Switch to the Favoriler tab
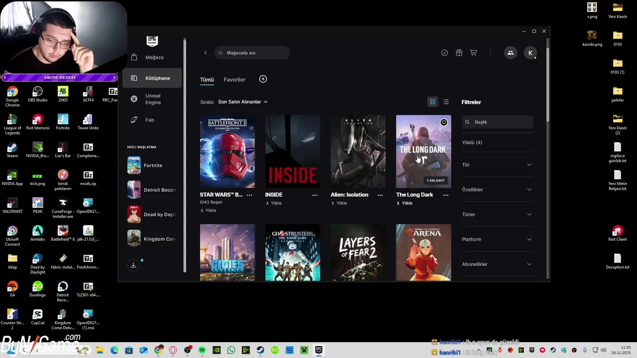Screen dimensions: 637x358 click(234, 80)
